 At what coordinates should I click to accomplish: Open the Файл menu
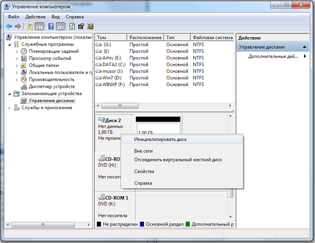click(13, 17)
